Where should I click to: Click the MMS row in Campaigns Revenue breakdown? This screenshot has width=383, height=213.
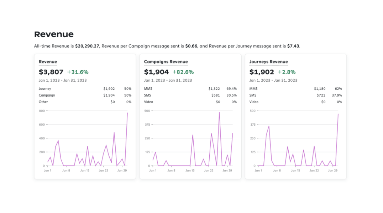[x=190, y=88]
